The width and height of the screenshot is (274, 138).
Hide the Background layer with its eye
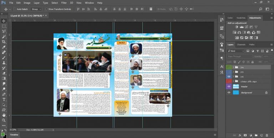(229, 93)
